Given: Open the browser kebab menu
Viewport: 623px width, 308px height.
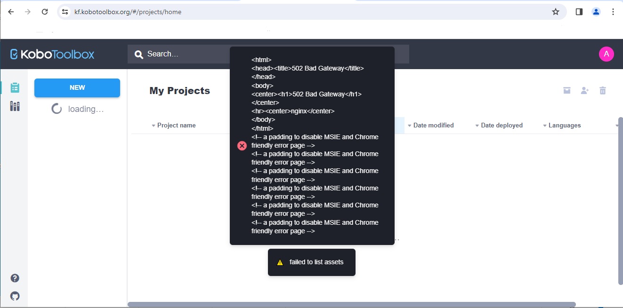Looking at the screenshot, I should click(x=614, y=11).
